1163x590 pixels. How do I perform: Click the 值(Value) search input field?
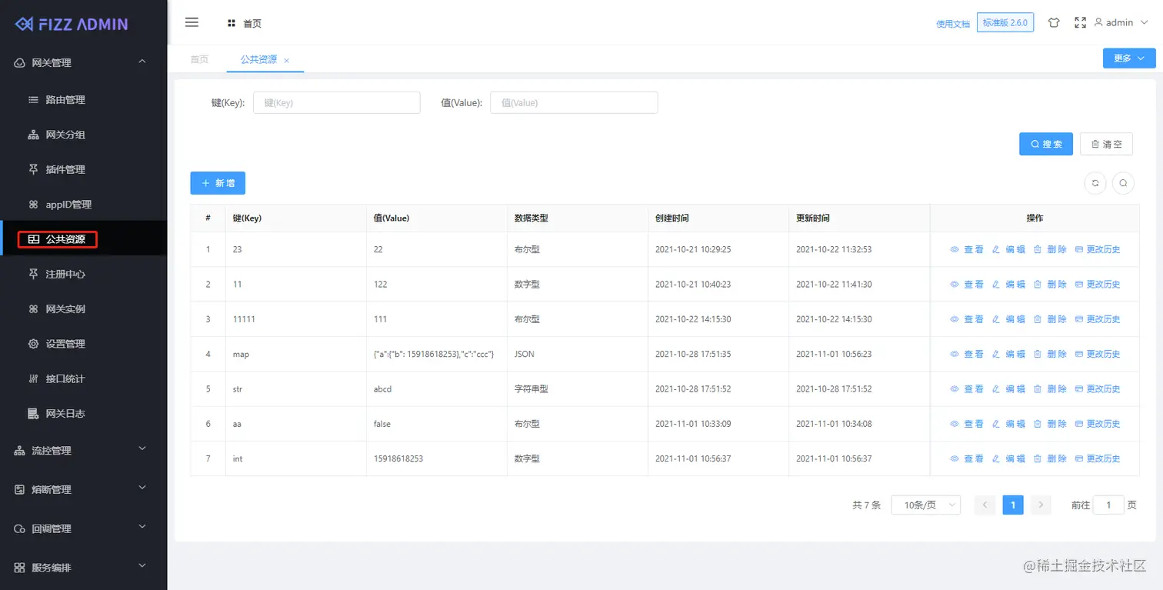(x=574, y=102)
